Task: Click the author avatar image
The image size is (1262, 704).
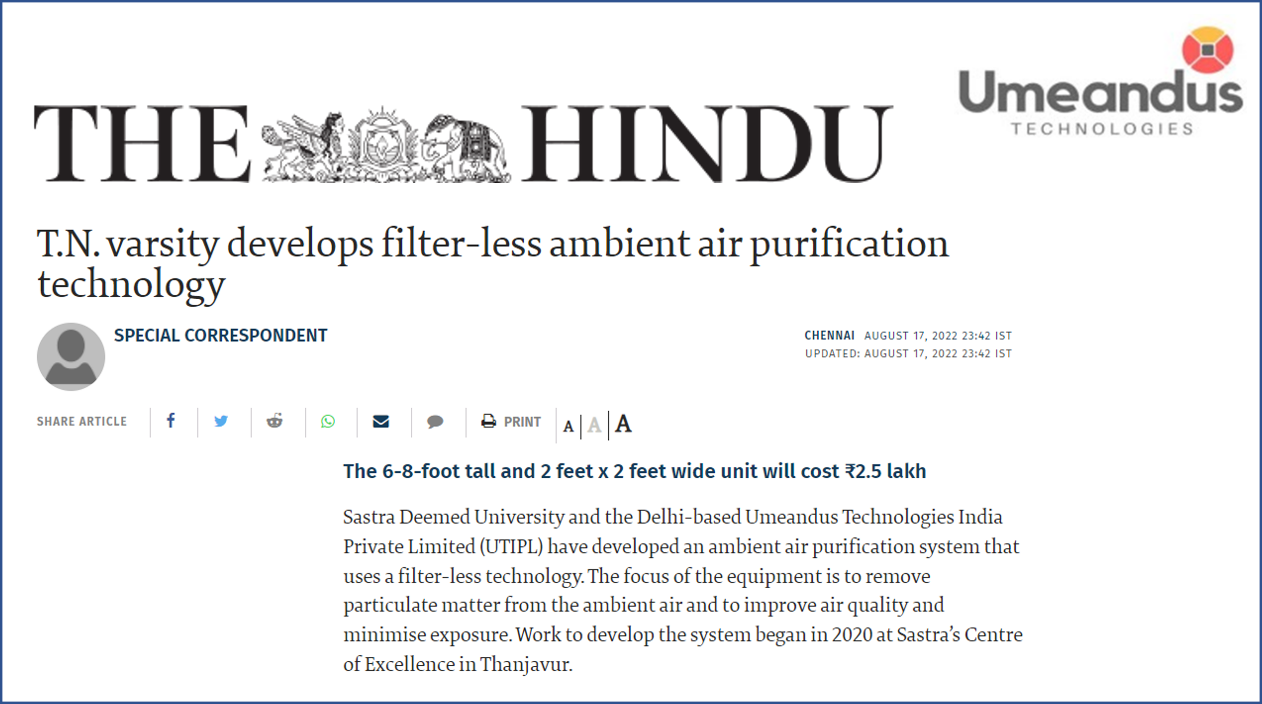Action: click(71, 357)
